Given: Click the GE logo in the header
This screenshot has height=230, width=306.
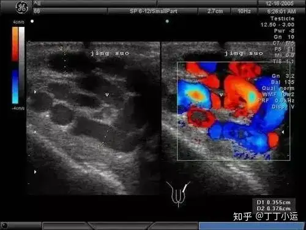Looking at the screenshot, I should [22, 7].
